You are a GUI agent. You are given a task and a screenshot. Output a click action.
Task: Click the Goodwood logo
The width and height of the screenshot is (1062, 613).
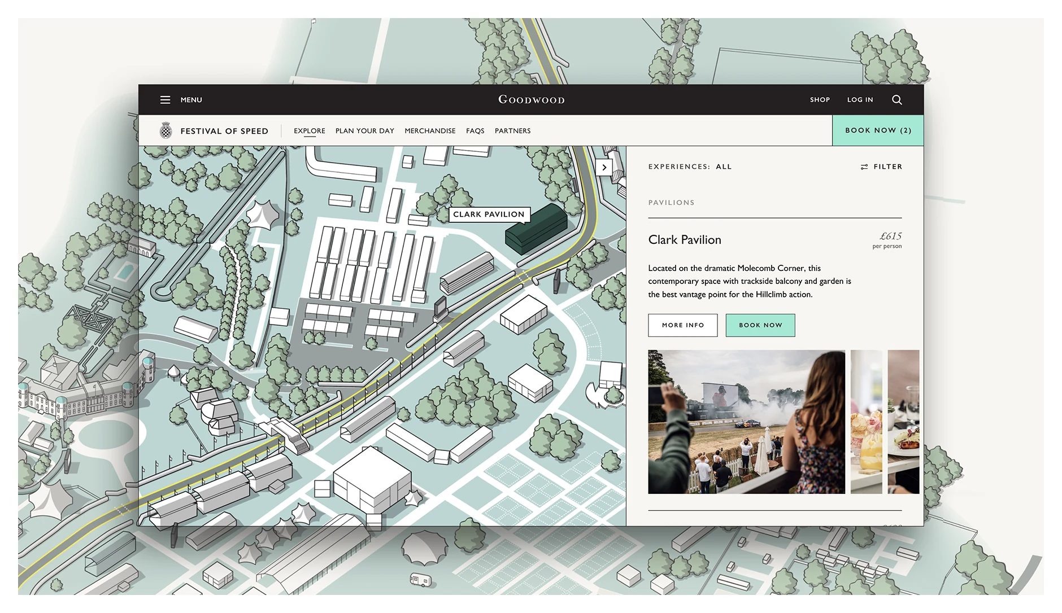pos(531,99)
